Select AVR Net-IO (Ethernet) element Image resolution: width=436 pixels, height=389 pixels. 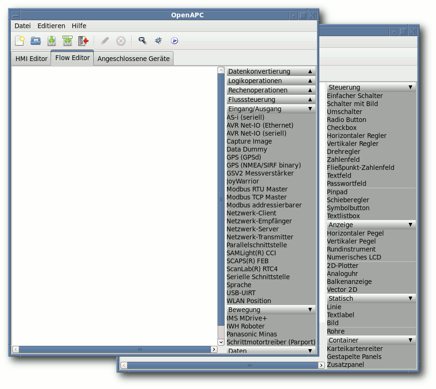pos(260,125)
